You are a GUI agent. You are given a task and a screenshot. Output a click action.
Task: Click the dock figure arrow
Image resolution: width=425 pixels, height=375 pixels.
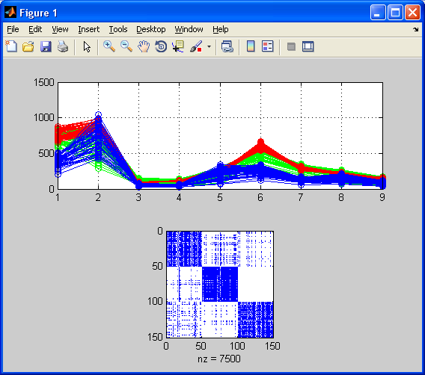(x=416, y=29)
